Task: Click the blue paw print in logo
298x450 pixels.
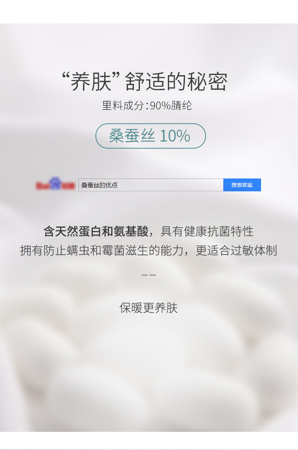Action: pos(54,183)
